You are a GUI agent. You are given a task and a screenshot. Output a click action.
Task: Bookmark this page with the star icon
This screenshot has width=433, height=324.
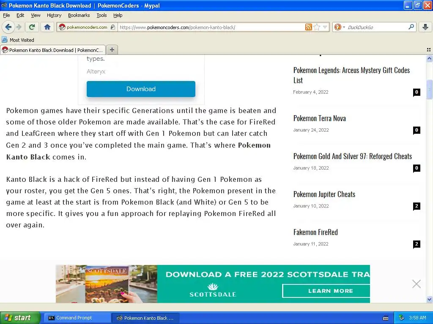coord(317,27)
